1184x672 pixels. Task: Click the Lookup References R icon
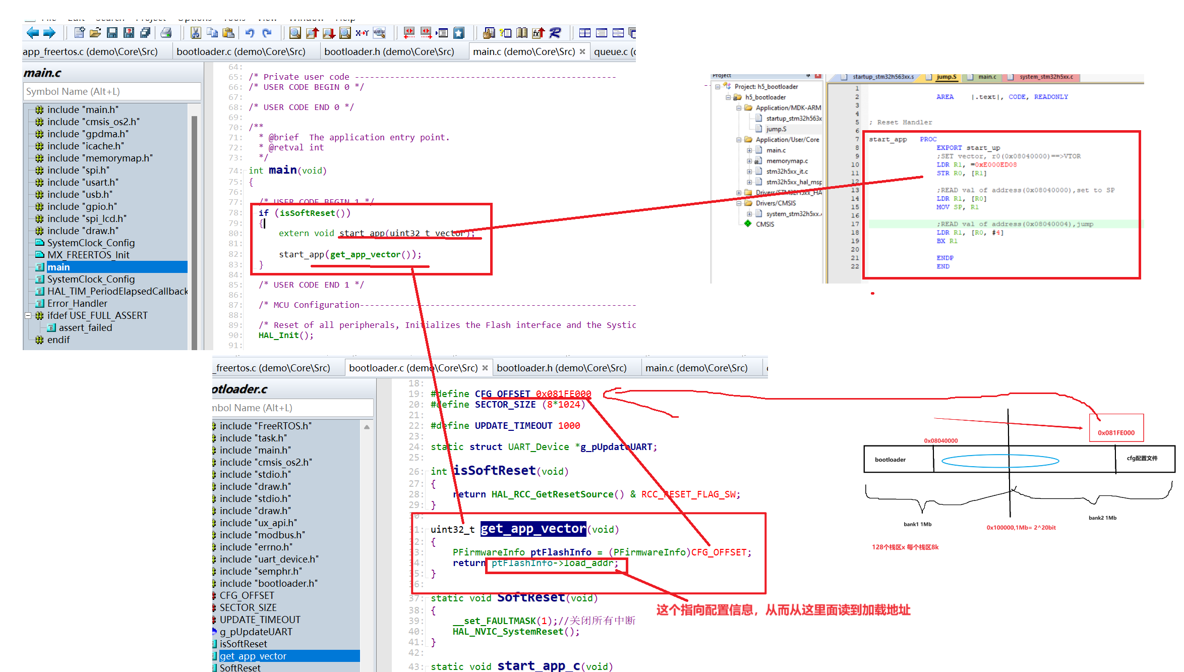[x=555, y=33]
